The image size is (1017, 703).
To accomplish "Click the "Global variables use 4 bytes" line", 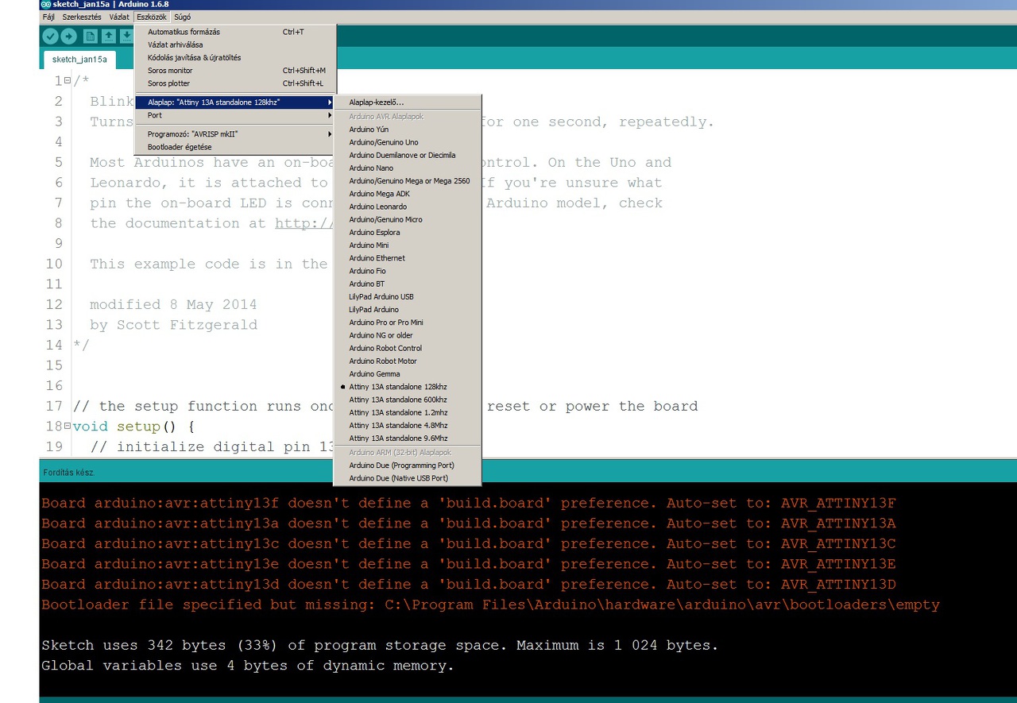I will 248,666.
